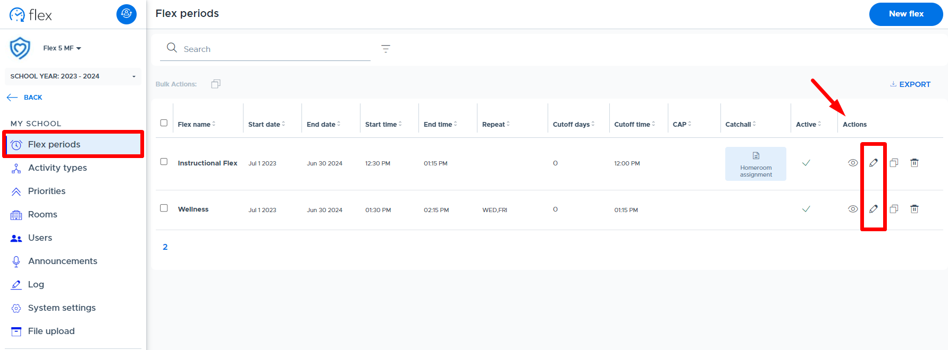Viewport: 948px width, 350px height.
Task: Click the Users people icon
Action: click(x=16, y=238)
